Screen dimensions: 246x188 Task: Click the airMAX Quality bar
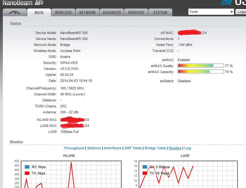tap(201, 66)
